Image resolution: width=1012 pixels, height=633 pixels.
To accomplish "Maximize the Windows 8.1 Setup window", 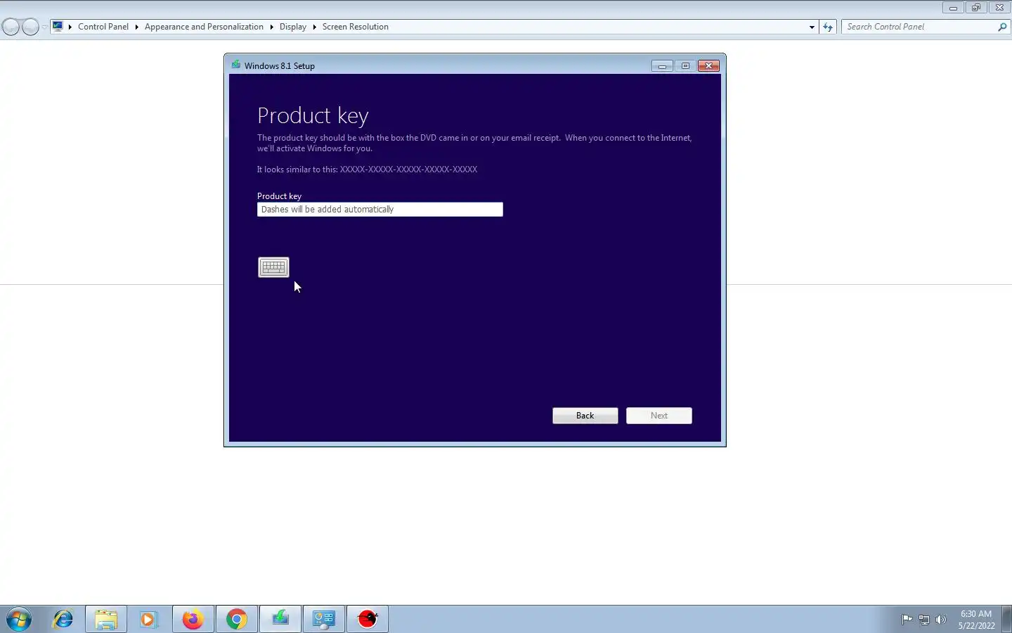I will coord(685,66).
